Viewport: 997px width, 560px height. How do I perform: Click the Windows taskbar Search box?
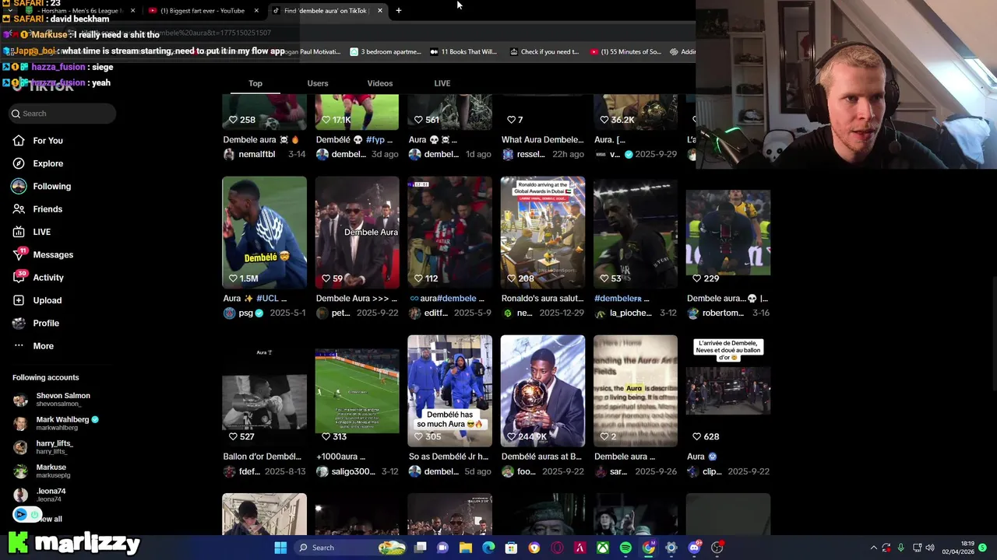(351, 548)
